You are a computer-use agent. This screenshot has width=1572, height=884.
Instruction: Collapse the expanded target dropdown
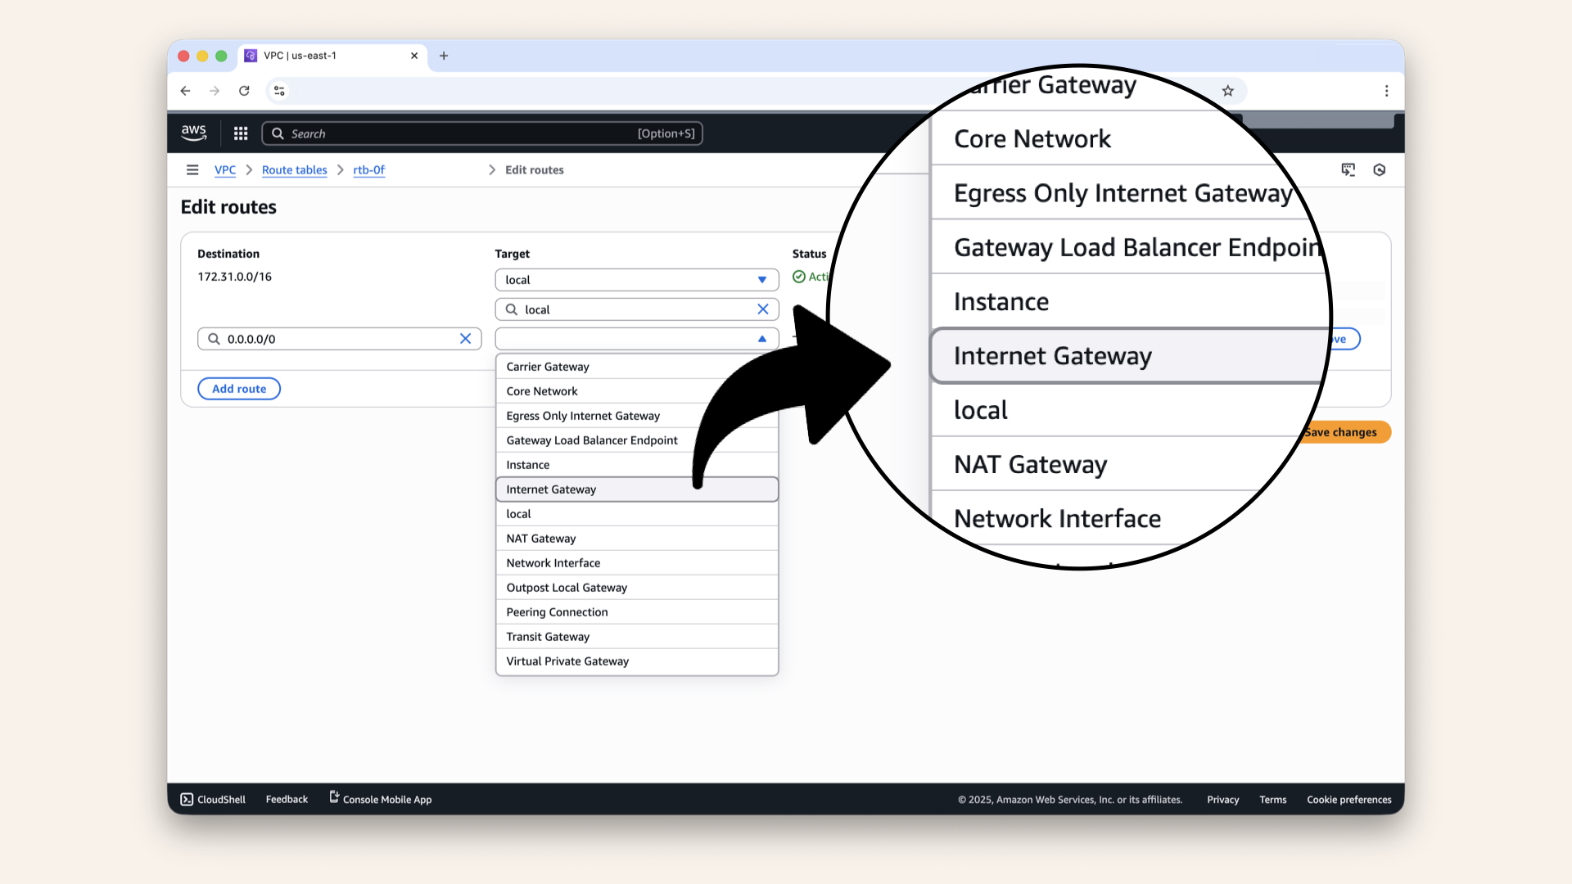[761, 338]
